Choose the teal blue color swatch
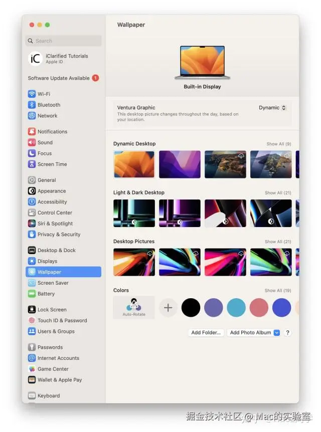Viewport: 321px width, 432px height. pos(236,308)
